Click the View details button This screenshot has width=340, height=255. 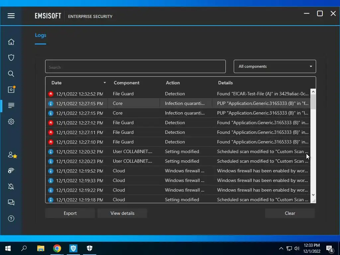[122, 213]
